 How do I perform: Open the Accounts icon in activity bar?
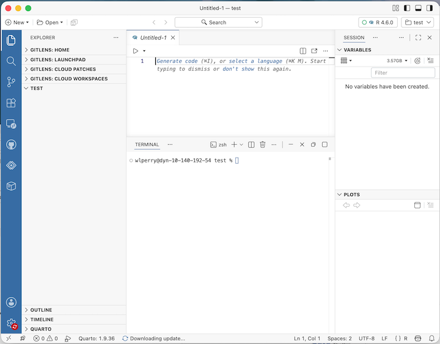coord(11,302)
